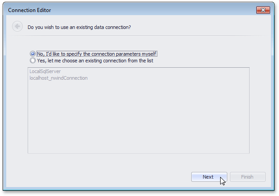Choose localhost_nwindConnection in the connection list
279x196 pixels.
58,78
